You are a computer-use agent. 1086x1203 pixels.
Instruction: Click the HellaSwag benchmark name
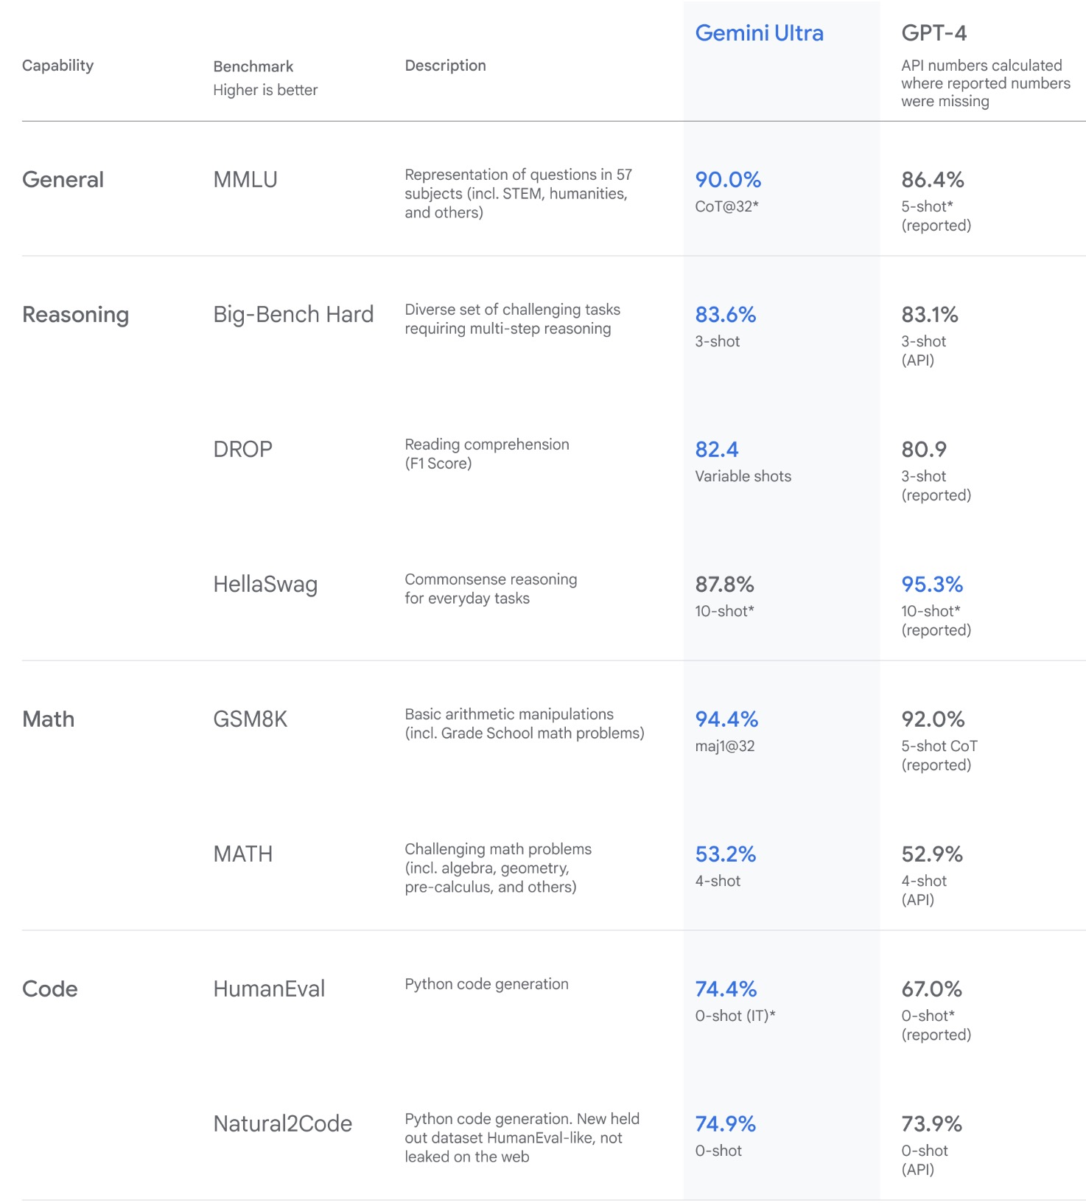tap(265, 584)
